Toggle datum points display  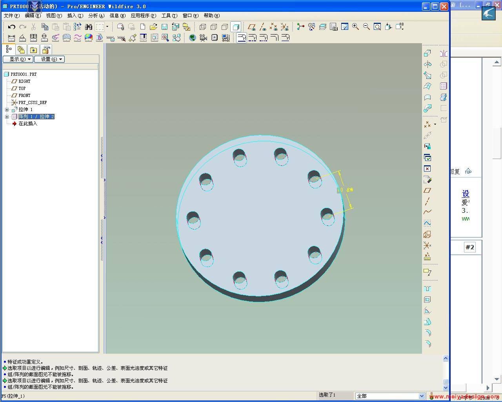[274, 27]
